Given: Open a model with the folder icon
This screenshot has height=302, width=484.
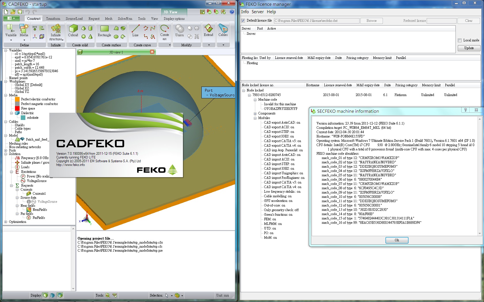Looking at the screenshot, I should pyautogui.click(x=13, y=12).
